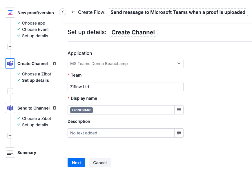The width and height of the screenshot is (252, 172).
Task: Open the Summary step icon
Action: click(x=10, y=153)
